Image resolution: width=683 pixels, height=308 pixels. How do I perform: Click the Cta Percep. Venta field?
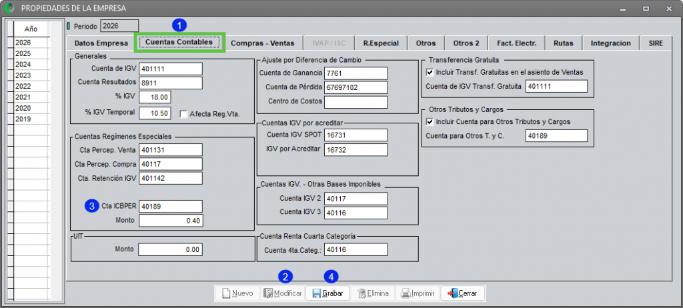click(170, 150)
